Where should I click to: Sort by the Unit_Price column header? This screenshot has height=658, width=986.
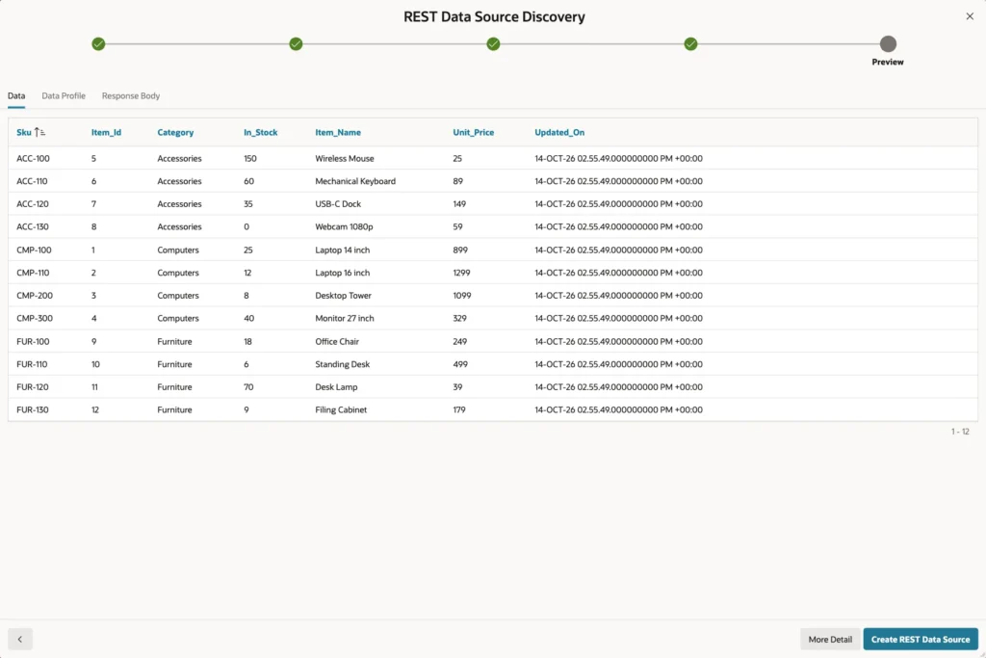coord(474,132)
